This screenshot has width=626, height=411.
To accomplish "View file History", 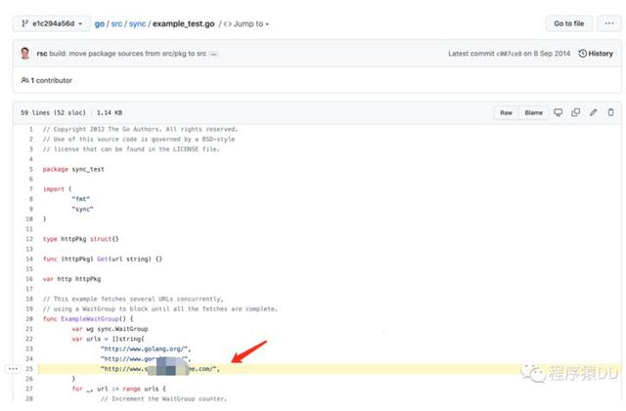I will (x=596, y=54).
